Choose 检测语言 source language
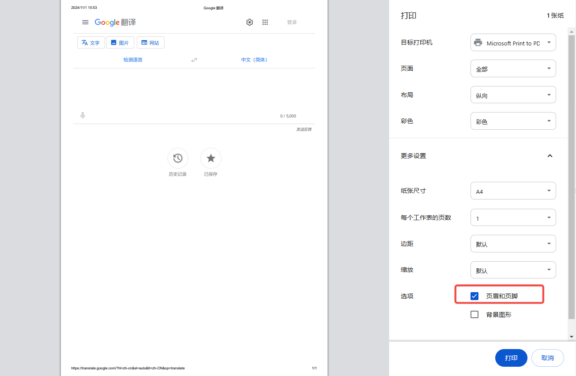This screenshot has height=376, width=576. click(133, 60)
